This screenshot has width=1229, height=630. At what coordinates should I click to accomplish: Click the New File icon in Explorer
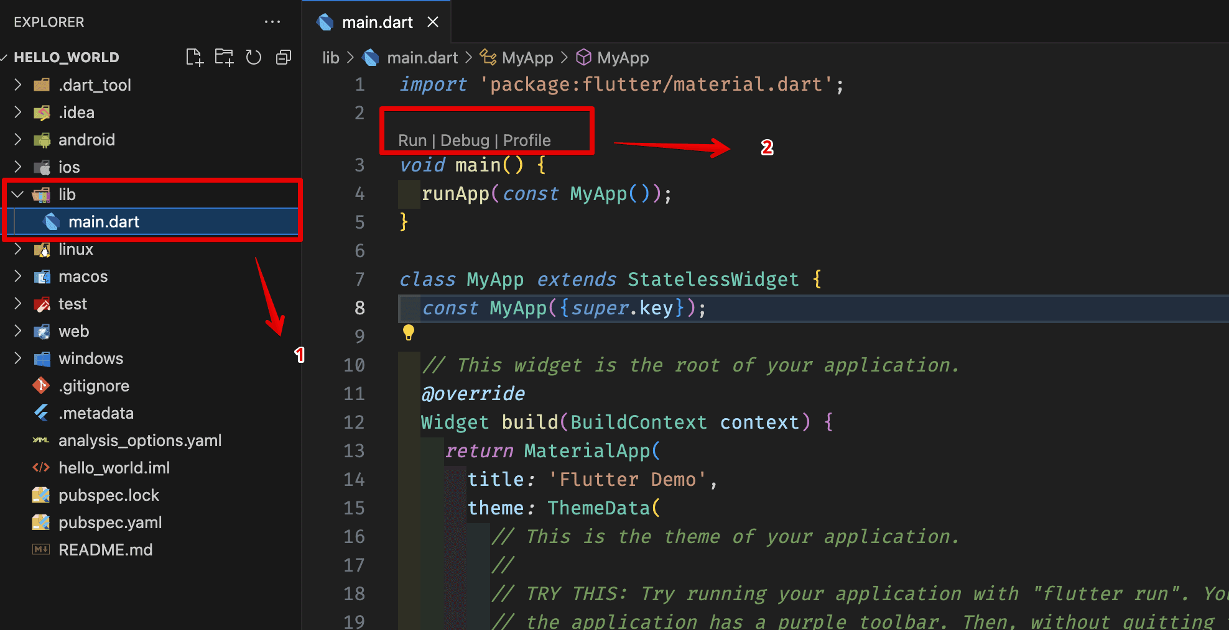click(x=194, y=57)
